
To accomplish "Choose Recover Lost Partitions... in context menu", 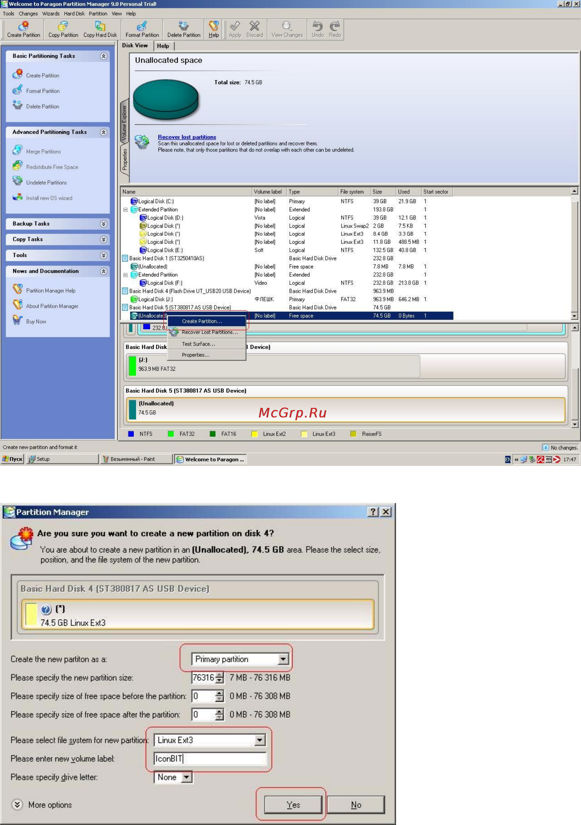I will tap(207, 332).
